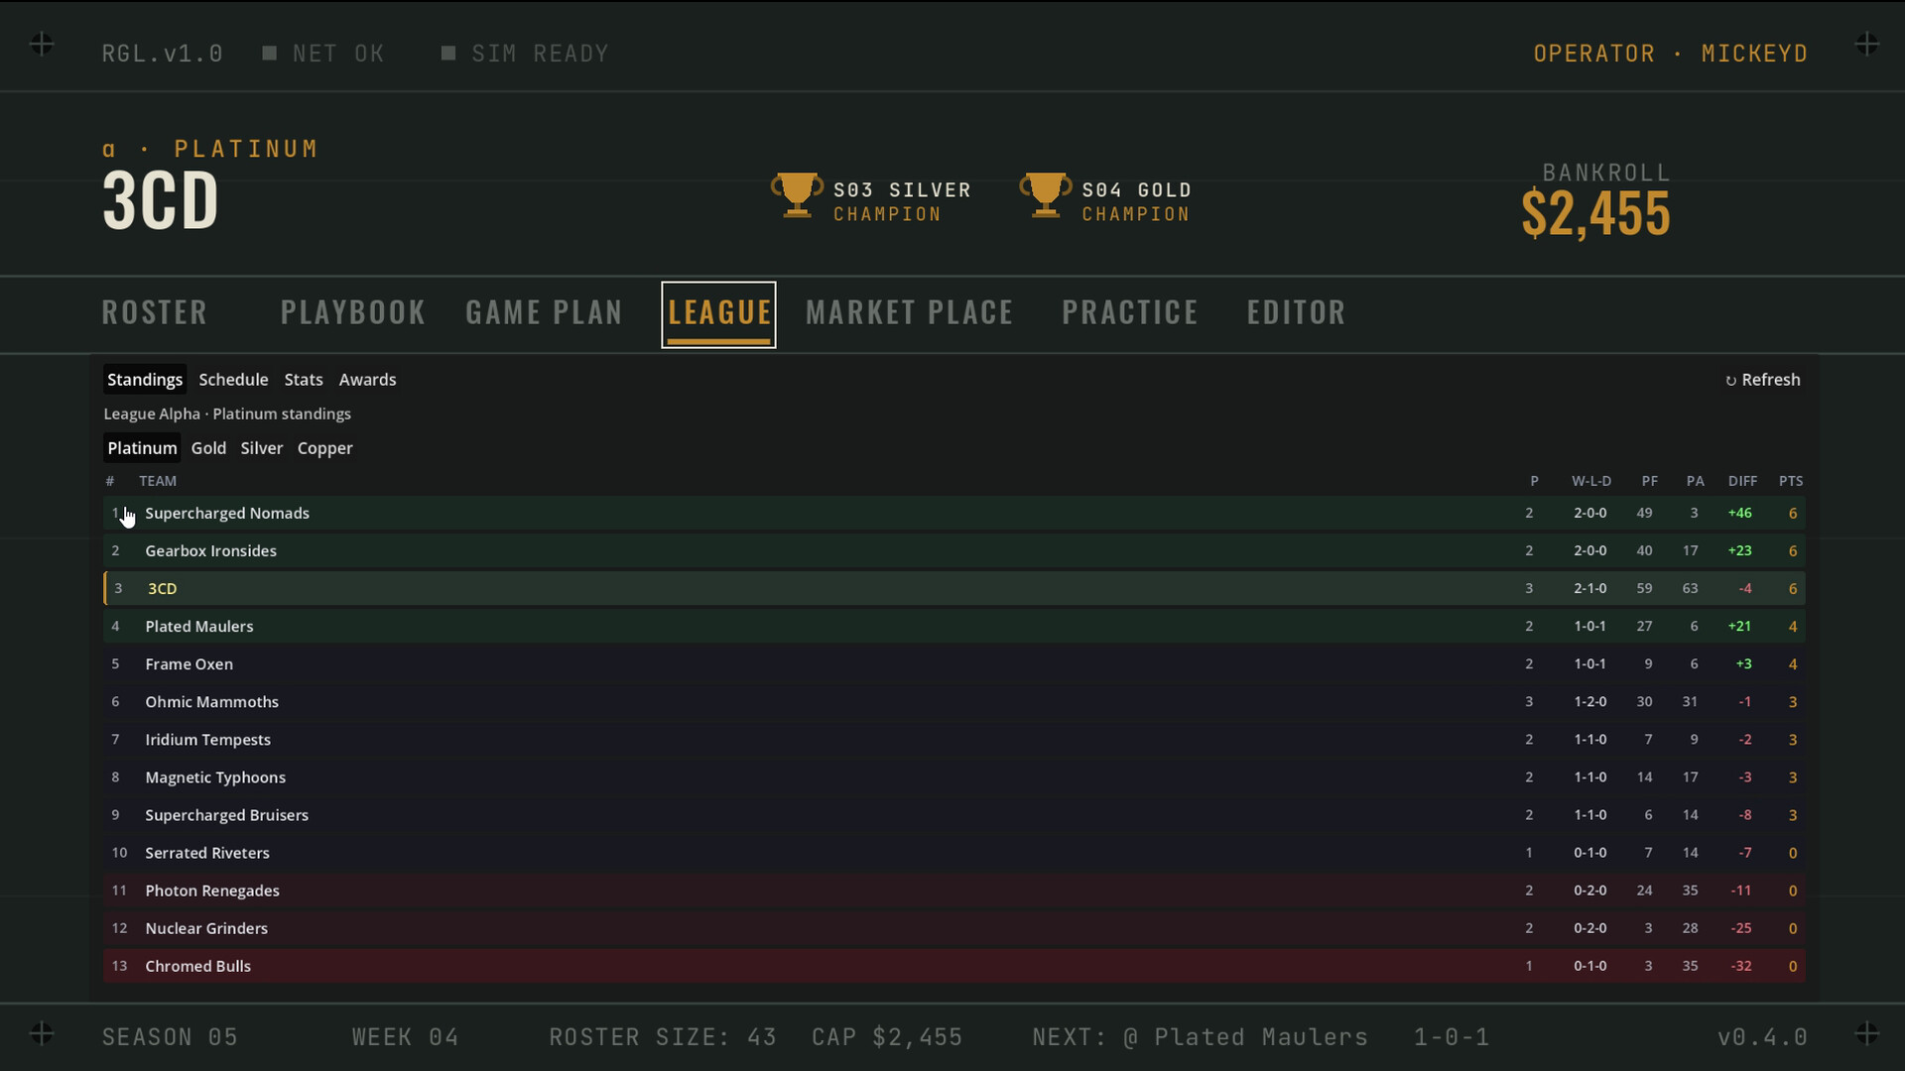Image resolution: width=1905 pixels, height=1071 pixels.
Task: Click the S04 Gold Champion trophy icon
Action: point(1046,195)
